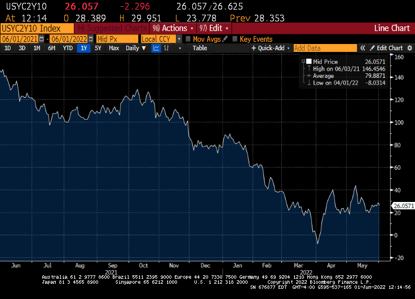Select the 5Y time range
The width and height of the screenshot is (415, 299).
tap(98, 49)
